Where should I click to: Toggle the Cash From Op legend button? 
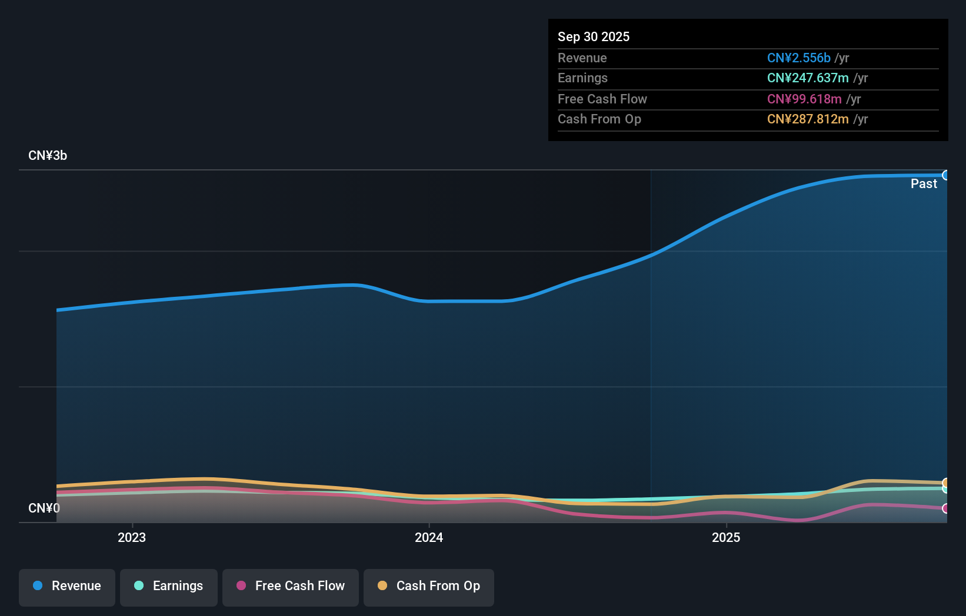[x=429, y=587]
